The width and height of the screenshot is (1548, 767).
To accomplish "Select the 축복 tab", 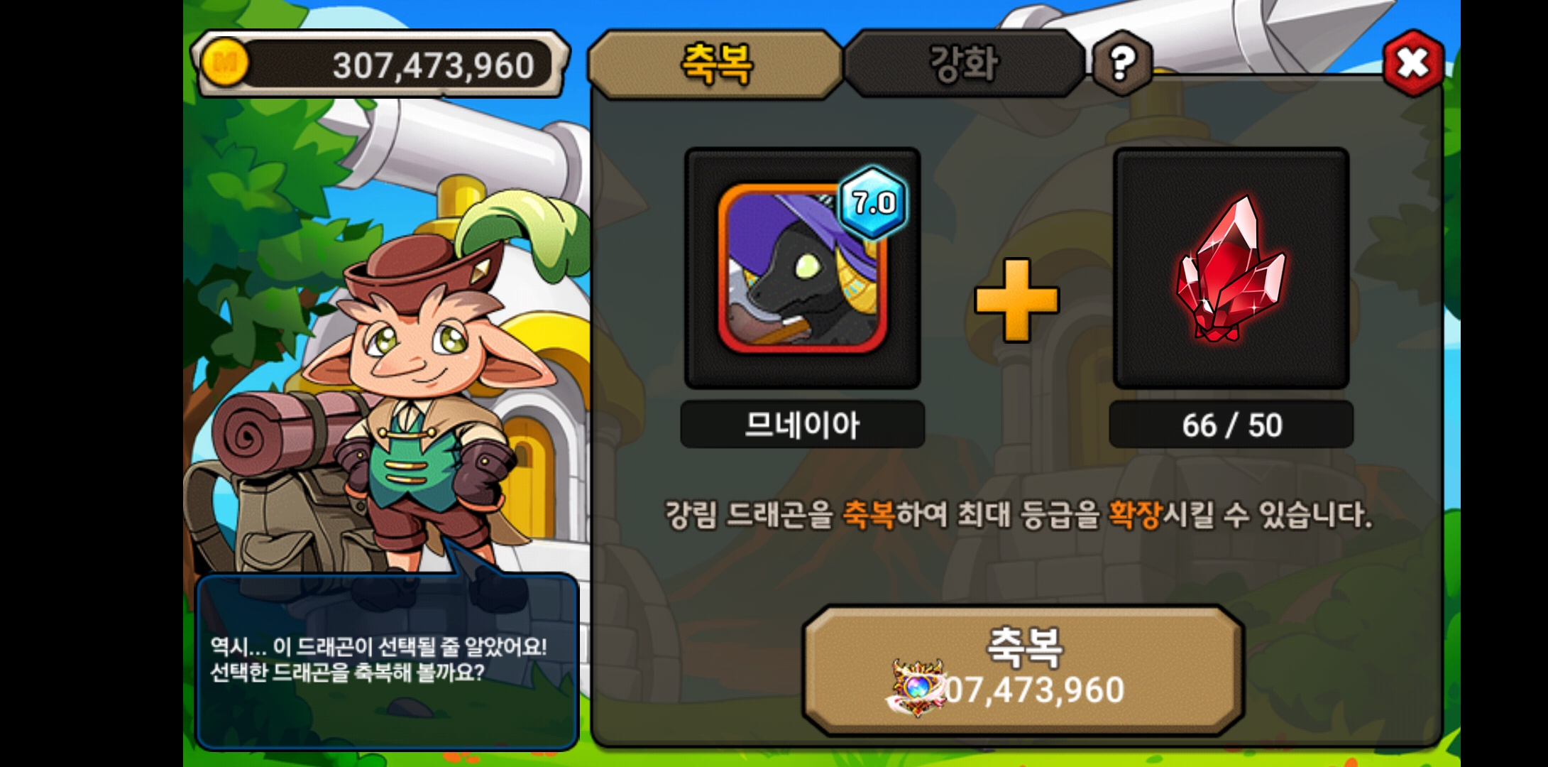I will pos(715,64).
